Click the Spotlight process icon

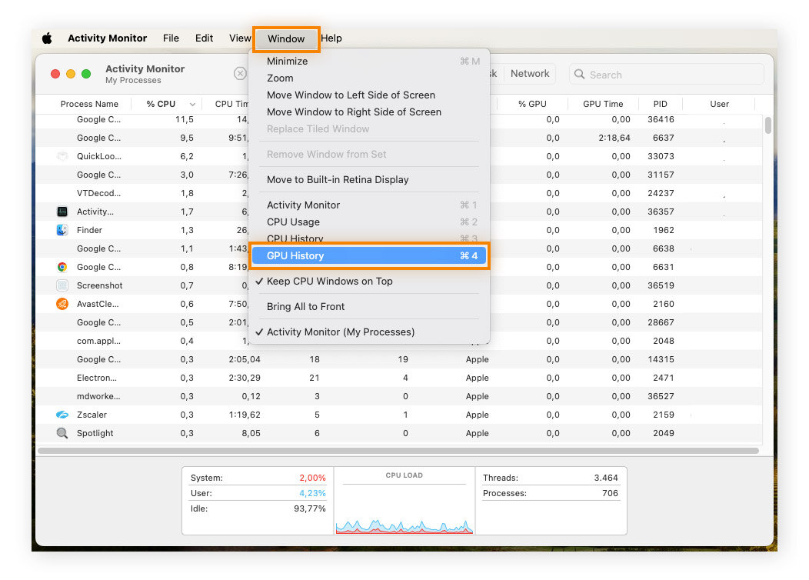pyautogui.click(x=62, y=433)
